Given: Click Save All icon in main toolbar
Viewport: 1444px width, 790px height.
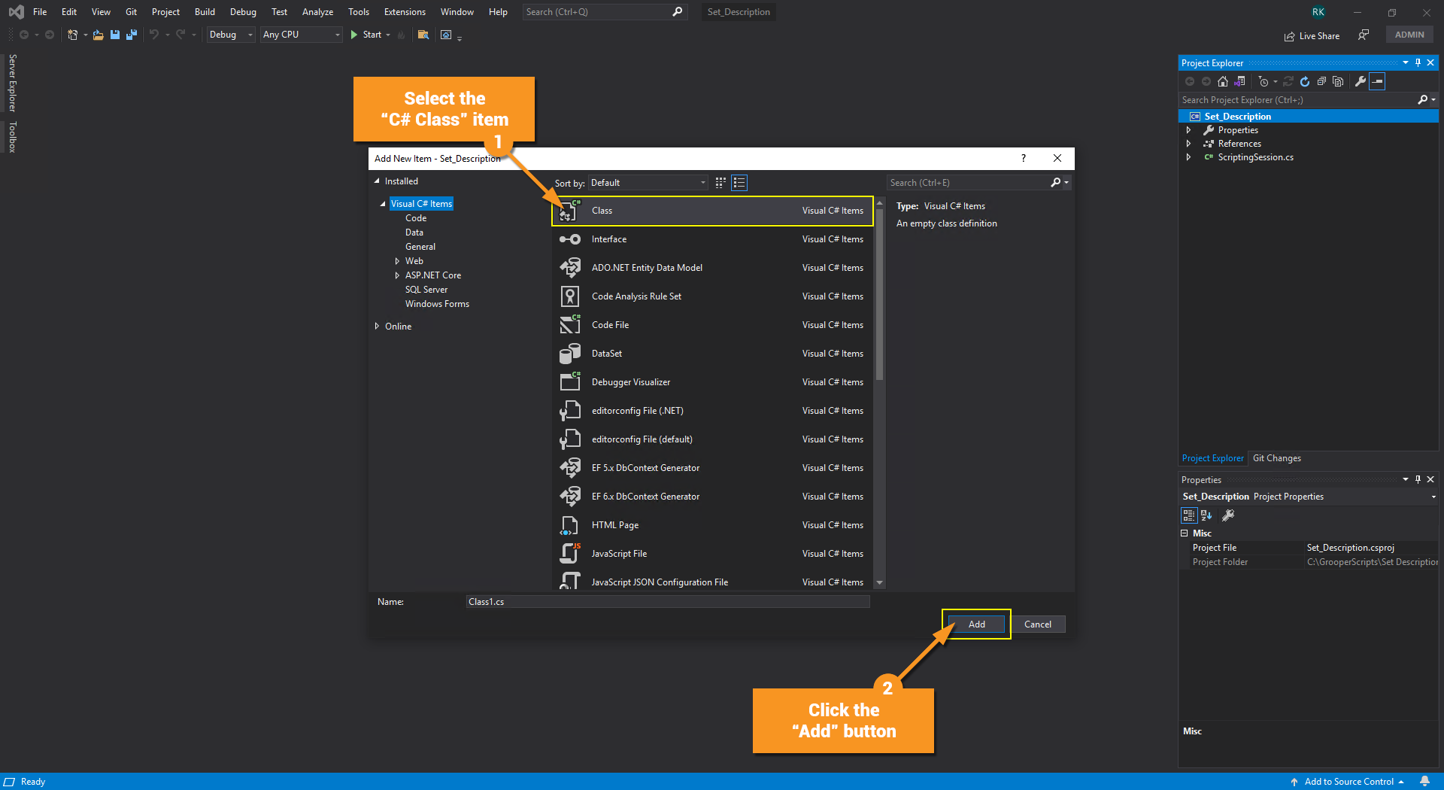Looking at the screenshot, I should tap(132, 35).
